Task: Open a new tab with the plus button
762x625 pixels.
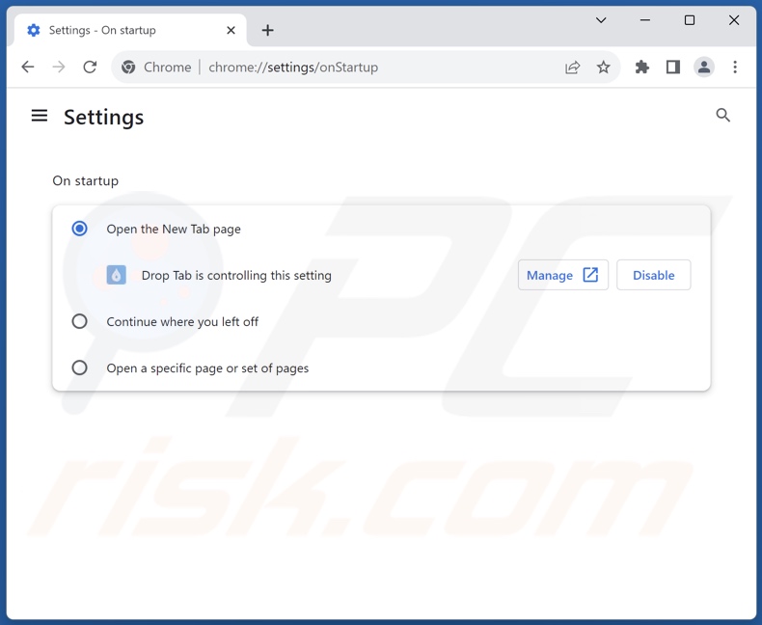Action: [267, 30]
